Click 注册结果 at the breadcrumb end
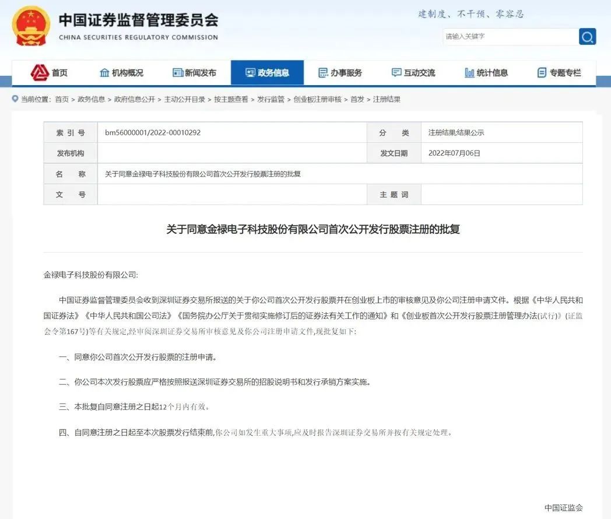This screenshot has height=519, width=611. (387, 100)
